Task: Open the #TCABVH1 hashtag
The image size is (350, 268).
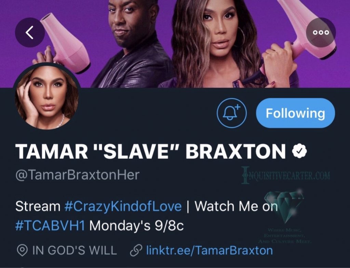Action: pos(50,226)
